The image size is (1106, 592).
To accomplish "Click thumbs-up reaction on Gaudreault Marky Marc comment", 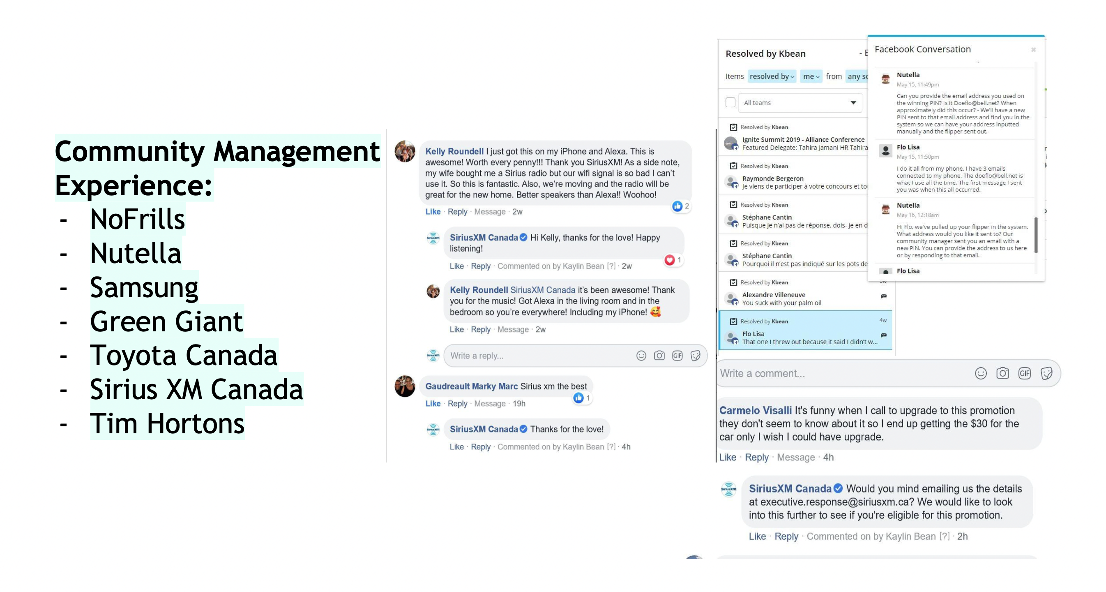I will tap(578, 398).
